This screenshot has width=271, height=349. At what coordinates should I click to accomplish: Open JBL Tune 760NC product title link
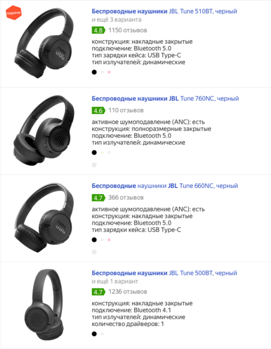pos(165,99)
